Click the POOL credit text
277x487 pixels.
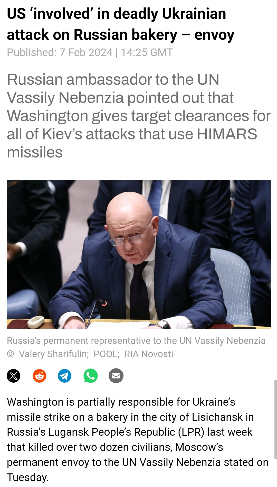(x=106, y=354)
